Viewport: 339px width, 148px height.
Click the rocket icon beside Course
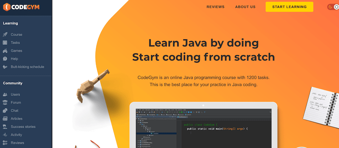(5, 35)
